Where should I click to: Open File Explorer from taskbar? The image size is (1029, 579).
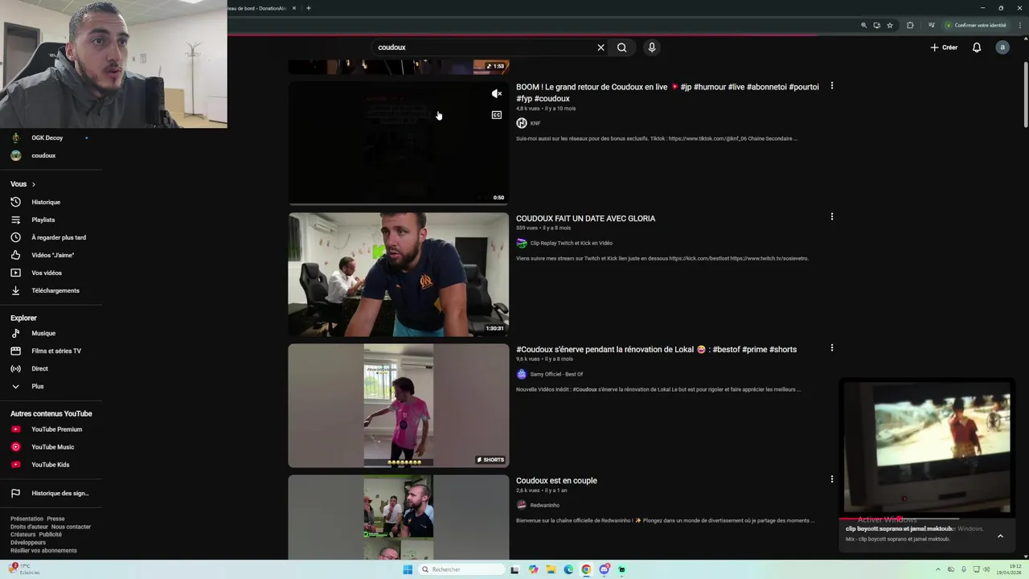(551, 569)
